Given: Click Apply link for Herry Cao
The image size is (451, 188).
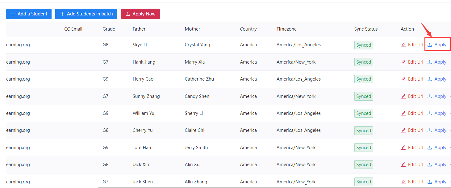Looking at the screenshot, I should coord(440,79).
